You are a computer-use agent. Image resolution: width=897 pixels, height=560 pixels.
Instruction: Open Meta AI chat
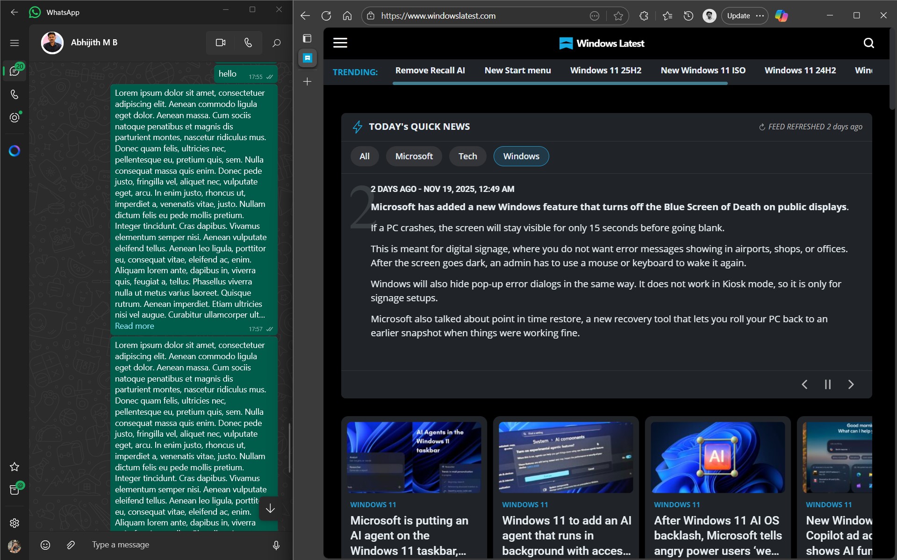tap(14, 150)
